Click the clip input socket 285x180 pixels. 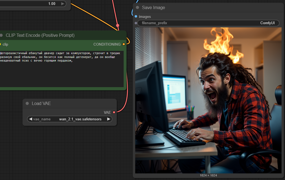click(0, 44)
